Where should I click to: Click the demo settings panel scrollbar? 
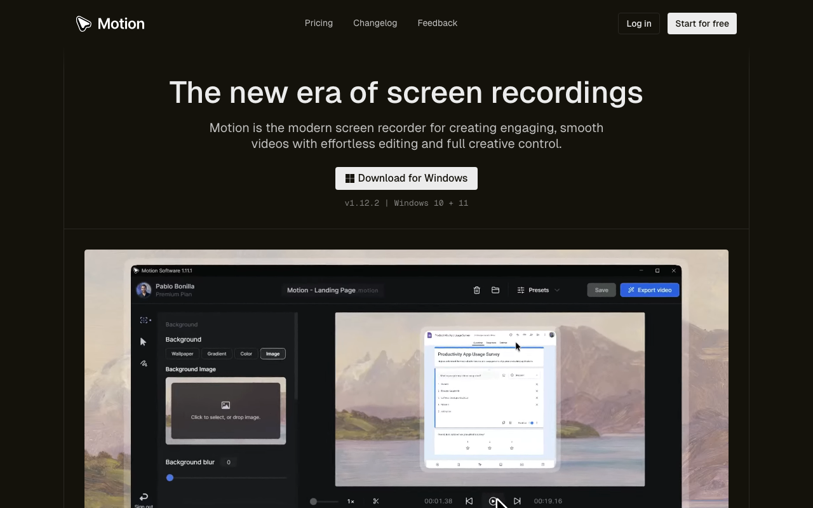point(295,356)
